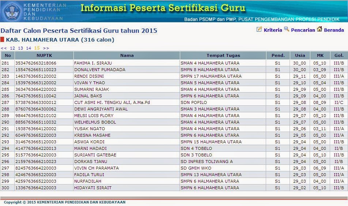Click the ministry logo emblem in the header

click(13, 11)
